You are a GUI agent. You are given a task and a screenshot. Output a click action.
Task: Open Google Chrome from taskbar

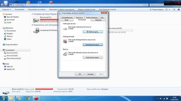point(28,98)
